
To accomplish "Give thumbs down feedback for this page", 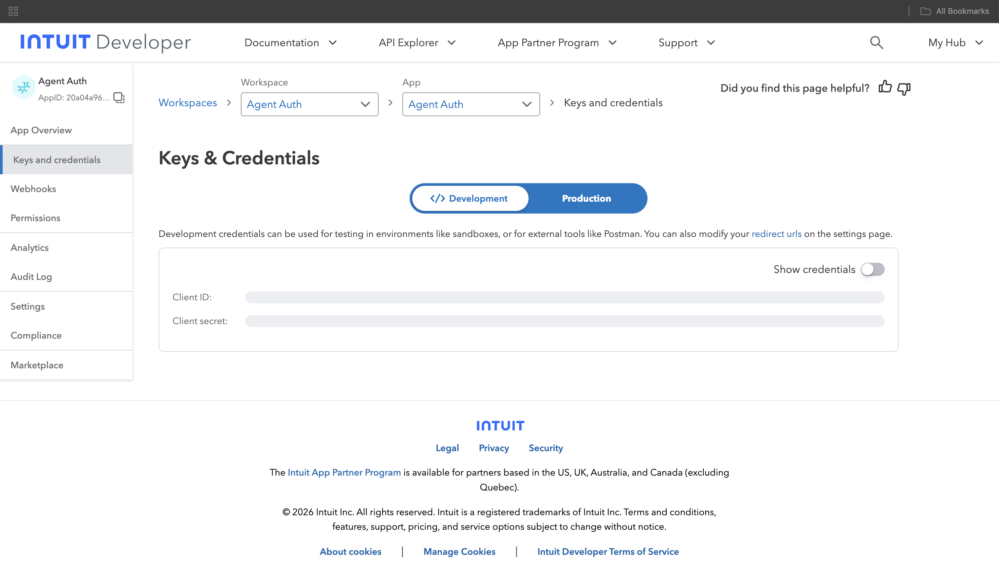I will pos(904,89).
